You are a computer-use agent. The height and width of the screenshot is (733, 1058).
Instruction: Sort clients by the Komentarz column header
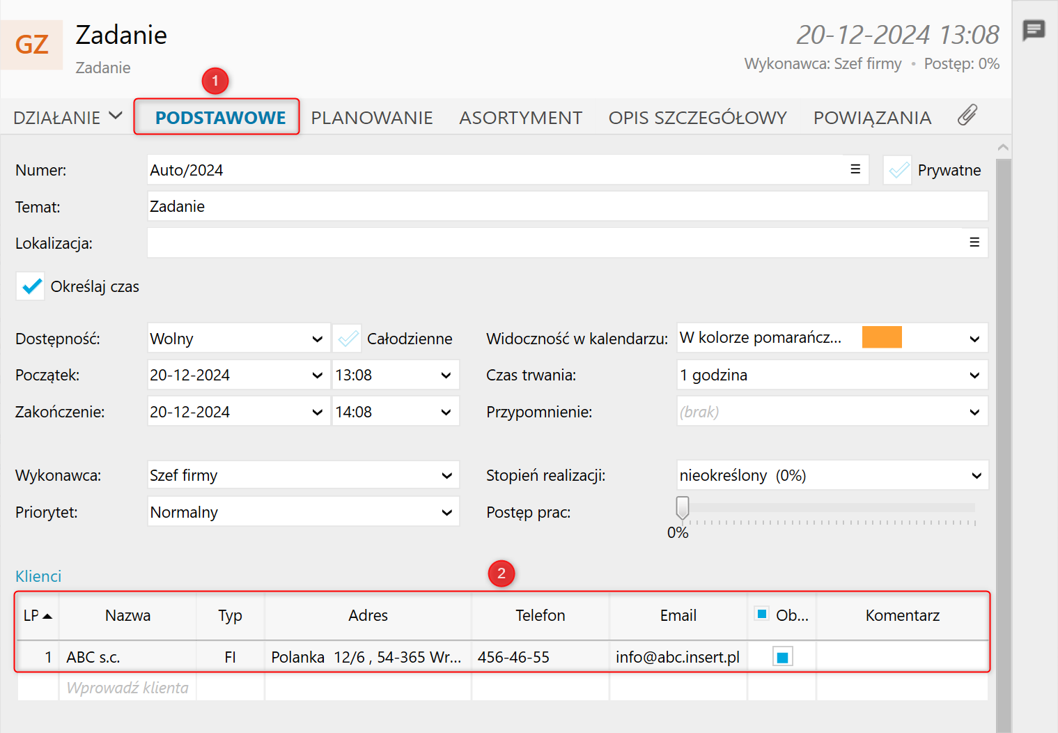click(x=902, y=616)
